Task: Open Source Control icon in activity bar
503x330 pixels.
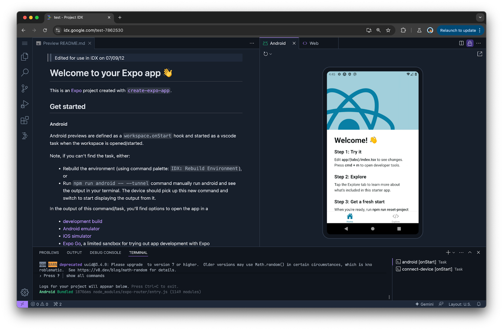Action: [25, 88]
